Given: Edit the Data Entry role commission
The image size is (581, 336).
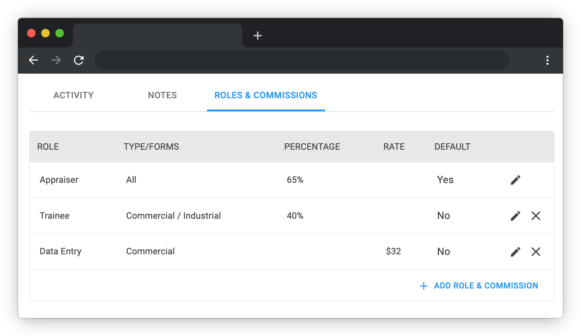Looking at the screenshot, I should 515,251.
